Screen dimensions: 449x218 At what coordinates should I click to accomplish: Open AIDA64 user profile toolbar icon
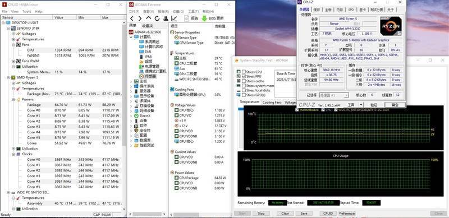click(166, 18)
